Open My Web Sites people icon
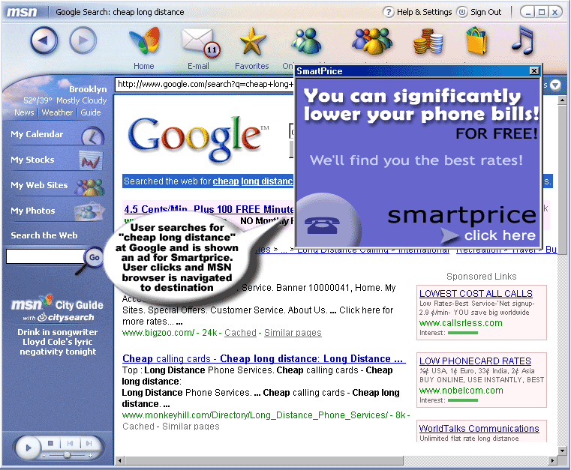The height and width of the screenshot is (470, 571). pos(89,187)
